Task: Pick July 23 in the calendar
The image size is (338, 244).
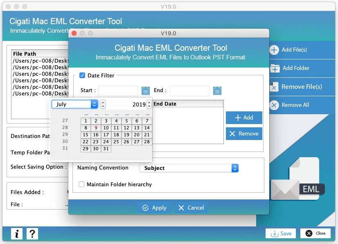Action: (x=96, y=142)
